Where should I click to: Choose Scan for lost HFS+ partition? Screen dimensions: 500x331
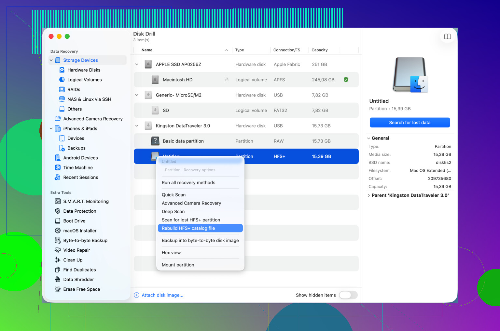pos(200,220)
